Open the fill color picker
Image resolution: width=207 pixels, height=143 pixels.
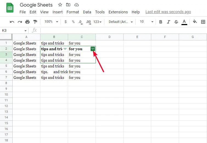[x=195, y=22]
